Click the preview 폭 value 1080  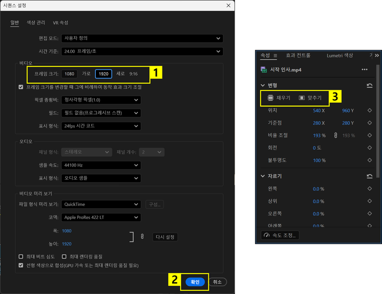click(67, 231)
